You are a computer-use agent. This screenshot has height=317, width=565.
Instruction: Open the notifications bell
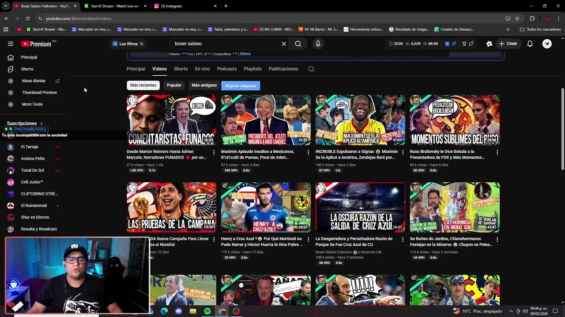click(530, 44)
